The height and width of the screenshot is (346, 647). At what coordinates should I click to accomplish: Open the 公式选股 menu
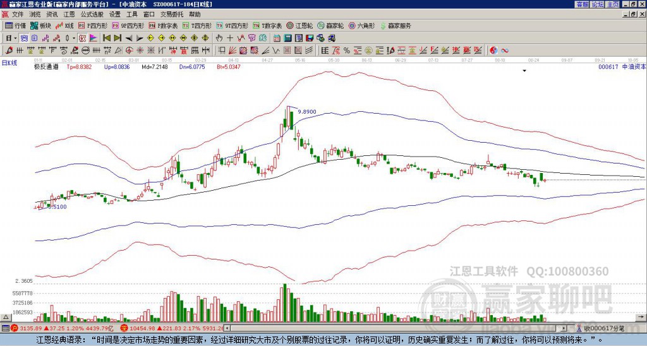click(92, 15)
